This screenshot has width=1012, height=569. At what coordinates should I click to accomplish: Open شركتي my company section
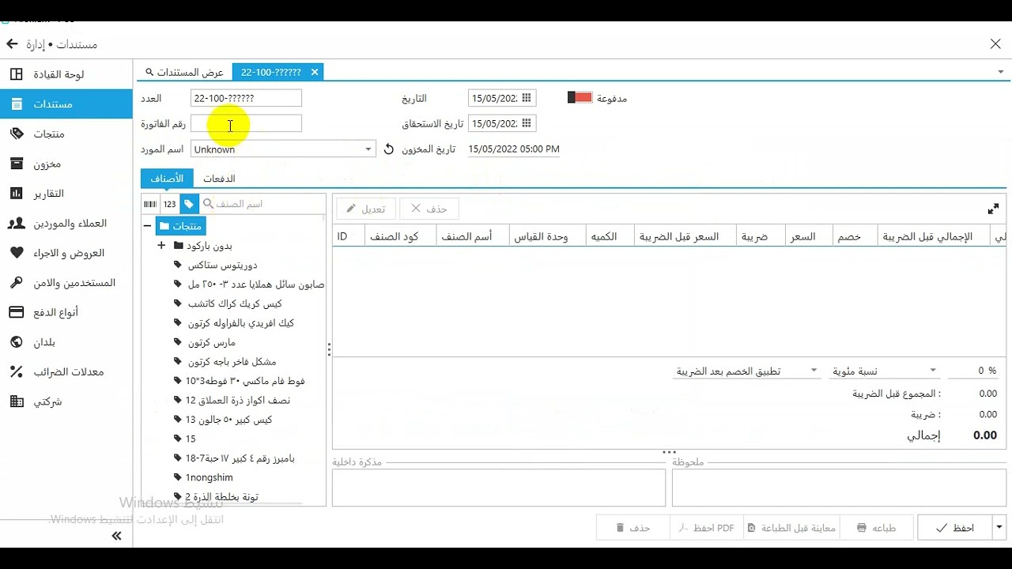click(66, 401)
